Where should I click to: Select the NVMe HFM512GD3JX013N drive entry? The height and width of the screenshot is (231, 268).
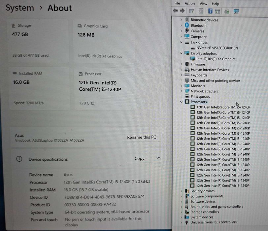pos(217,48)
